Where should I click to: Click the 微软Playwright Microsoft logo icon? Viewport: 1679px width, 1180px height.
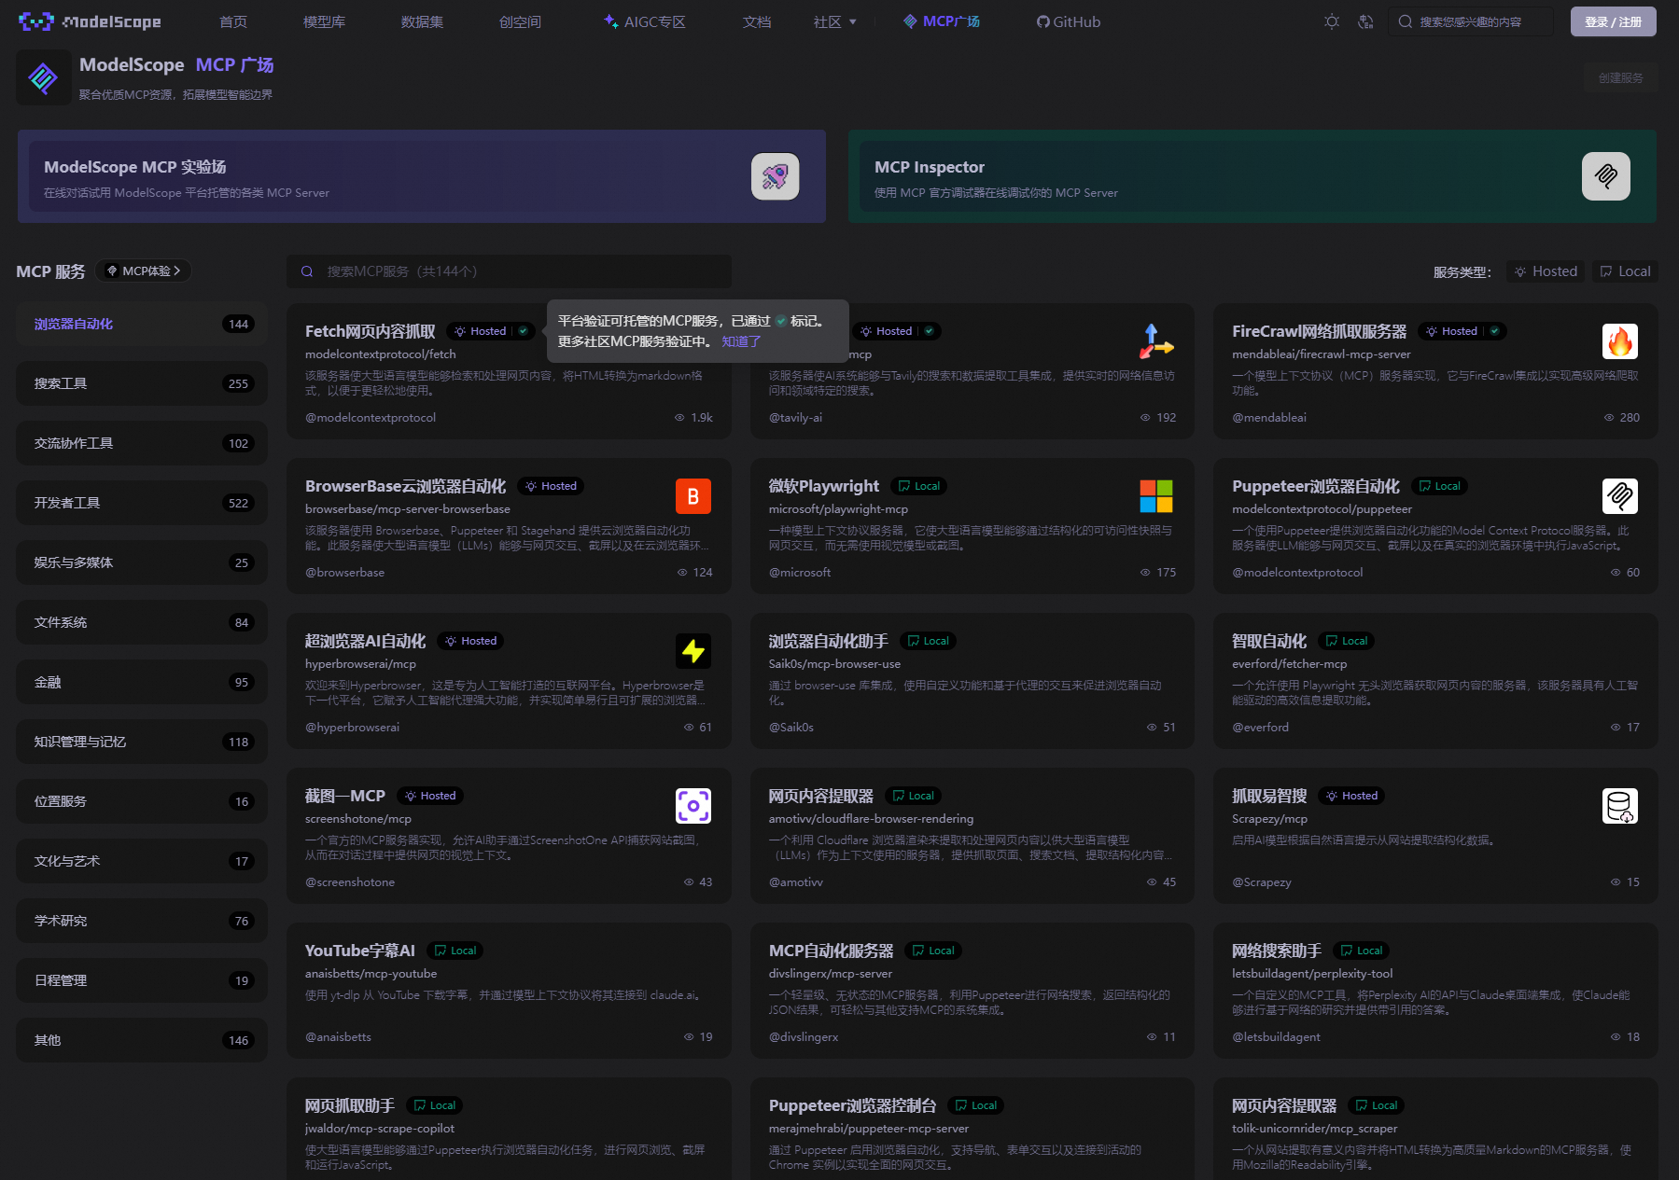tap(1156, 496)
